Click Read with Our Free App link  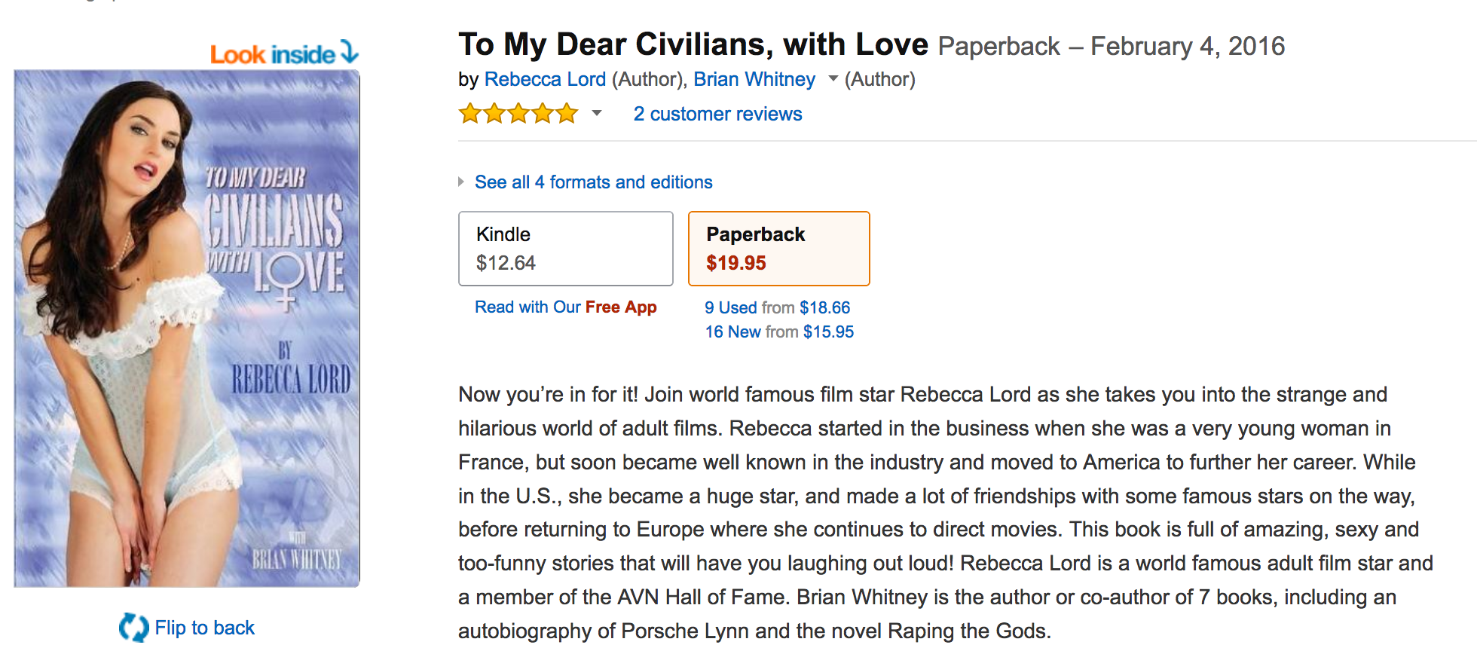[565, 307]
